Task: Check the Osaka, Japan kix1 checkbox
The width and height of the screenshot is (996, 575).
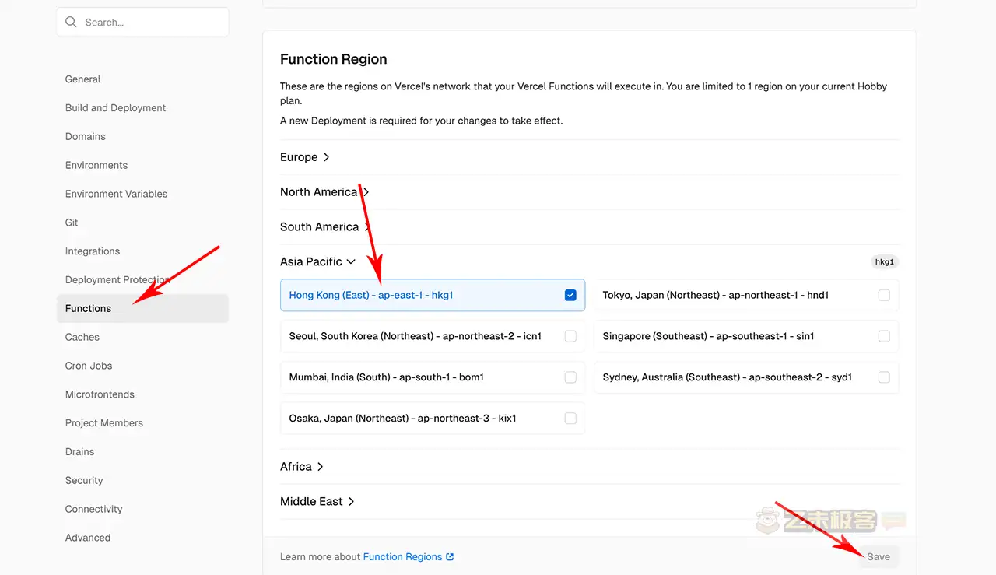Action: pos(570,419)
